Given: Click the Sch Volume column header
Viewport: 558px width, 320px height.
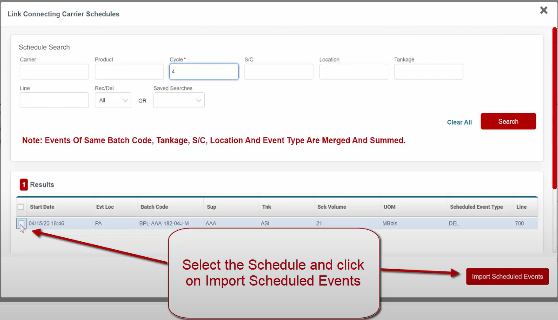Looking at the screenshot, I should [x=332, y=207].
